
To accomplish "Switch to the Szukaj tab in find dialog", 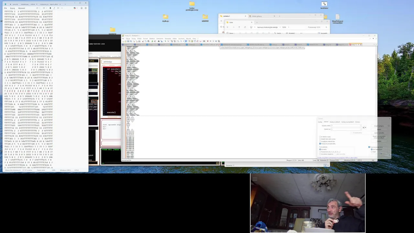I will click(x=320, y=122).
